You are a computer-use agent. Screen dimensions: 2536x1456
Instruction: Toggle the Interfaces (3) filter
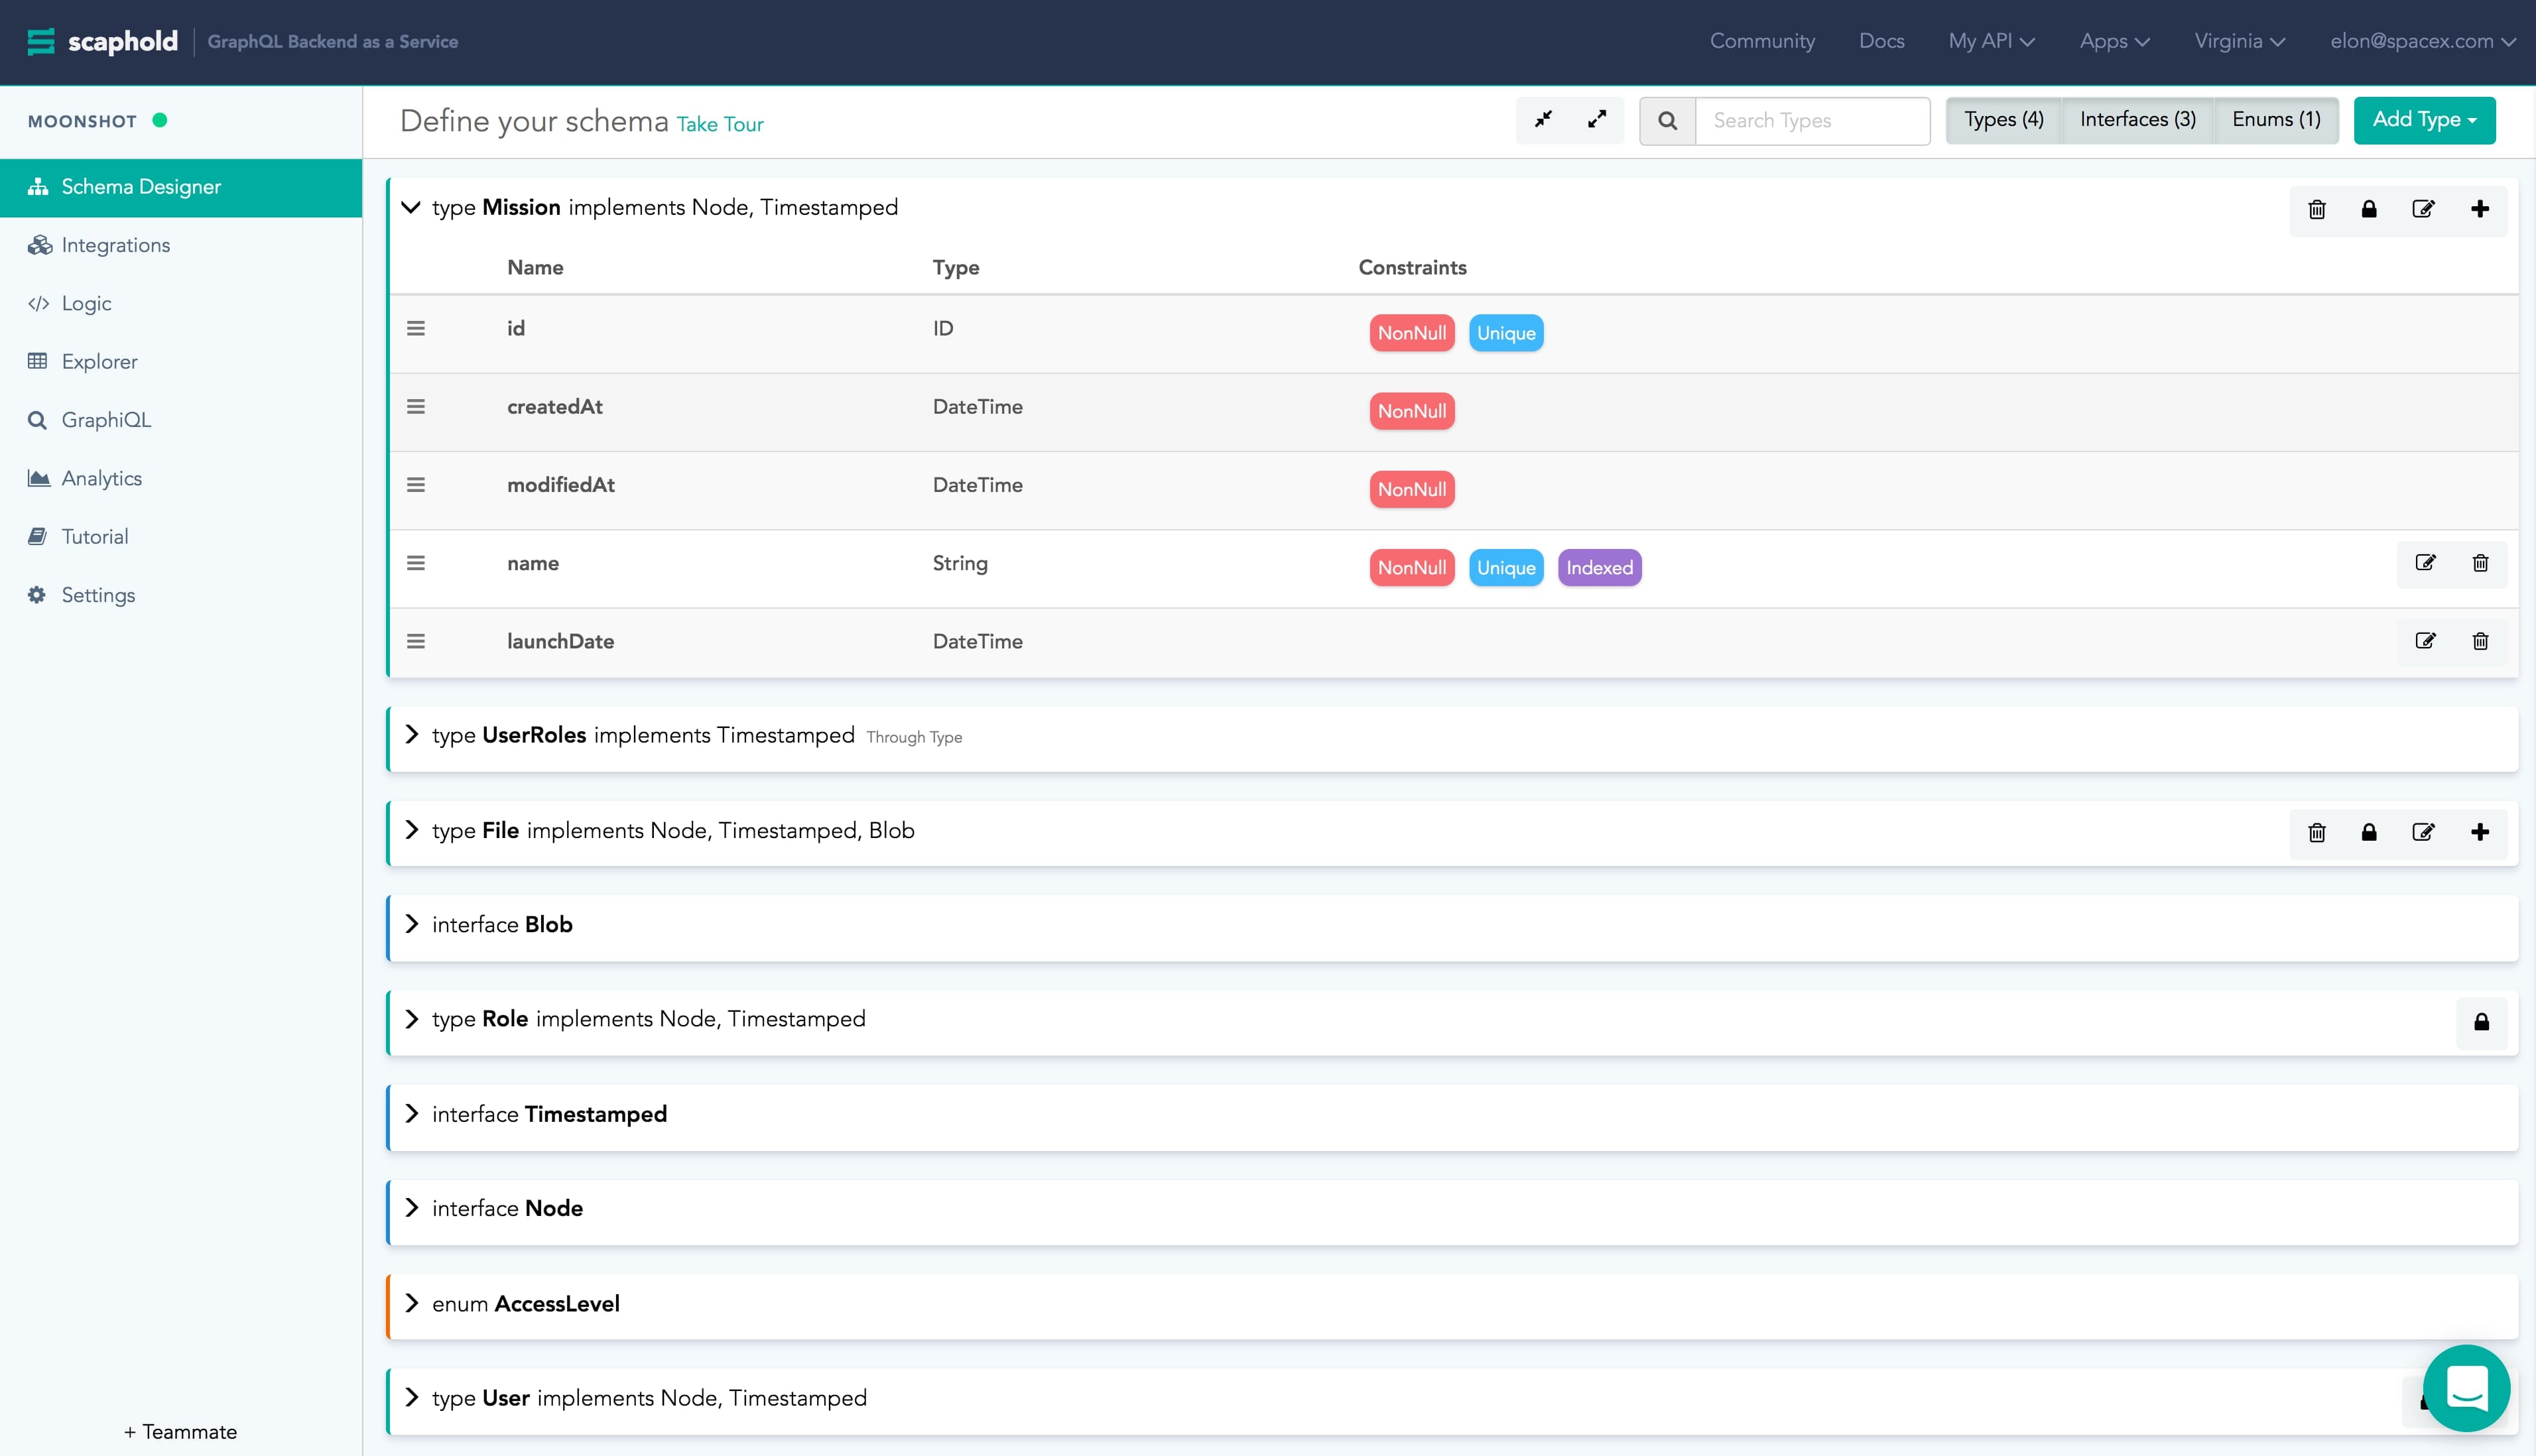point(2137,120)
